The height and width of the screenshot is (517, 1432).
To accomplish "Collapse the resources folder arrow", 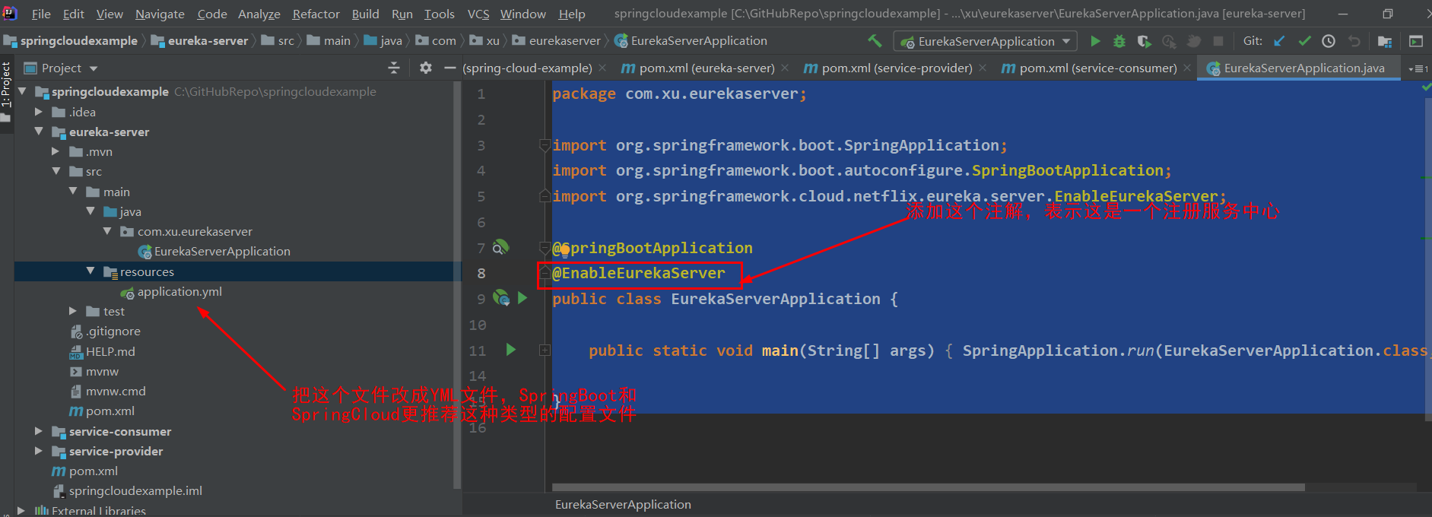I will point(90,271).
